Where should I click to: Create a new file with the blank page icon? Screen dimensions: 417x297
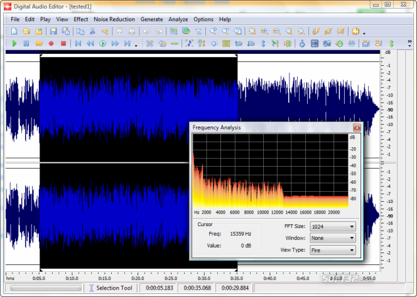[x=14, y=31]
